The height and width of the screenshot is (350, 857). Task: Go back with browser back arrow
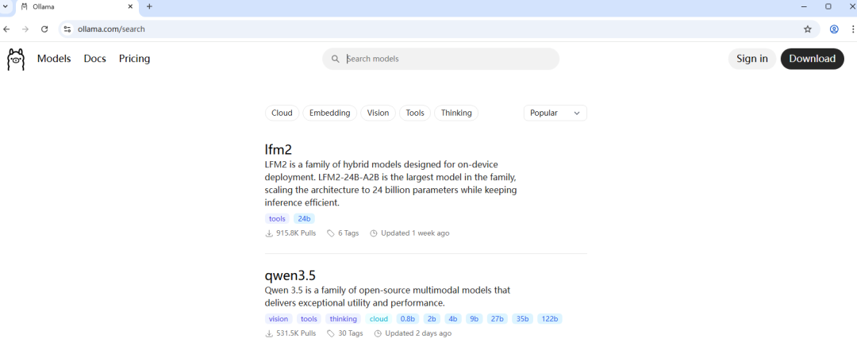click(6, 29)
